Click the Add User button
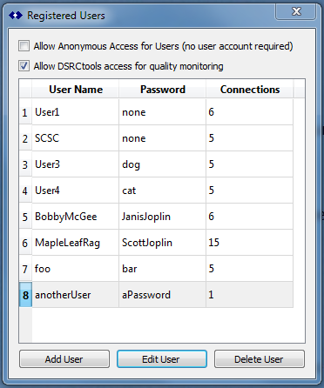Screen dimensions: 324x388 (64, 359)
